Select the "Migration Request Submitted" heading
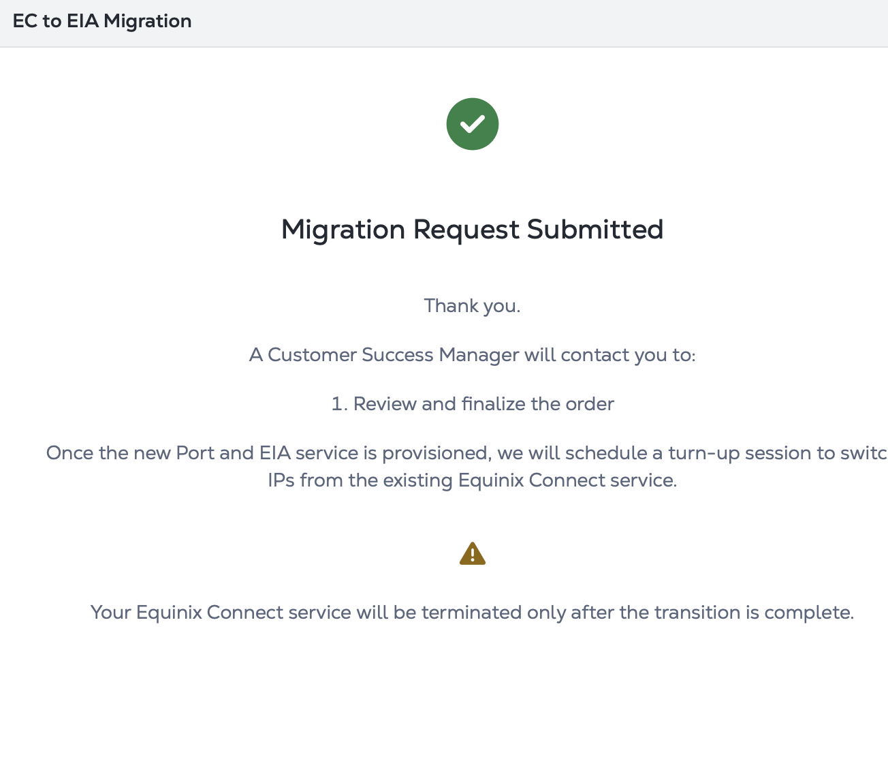Screen dimensions: 888x770 (x=473, y=230)
